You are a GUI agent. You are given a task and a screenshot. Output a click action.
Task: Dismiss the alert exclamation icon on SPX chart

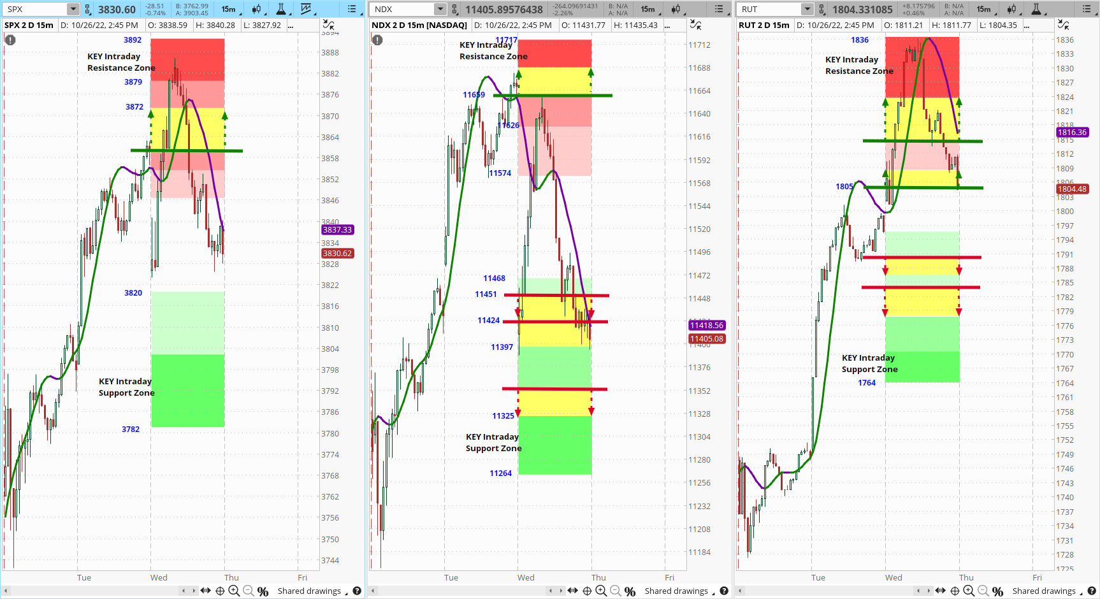click(x=10, y=40)
